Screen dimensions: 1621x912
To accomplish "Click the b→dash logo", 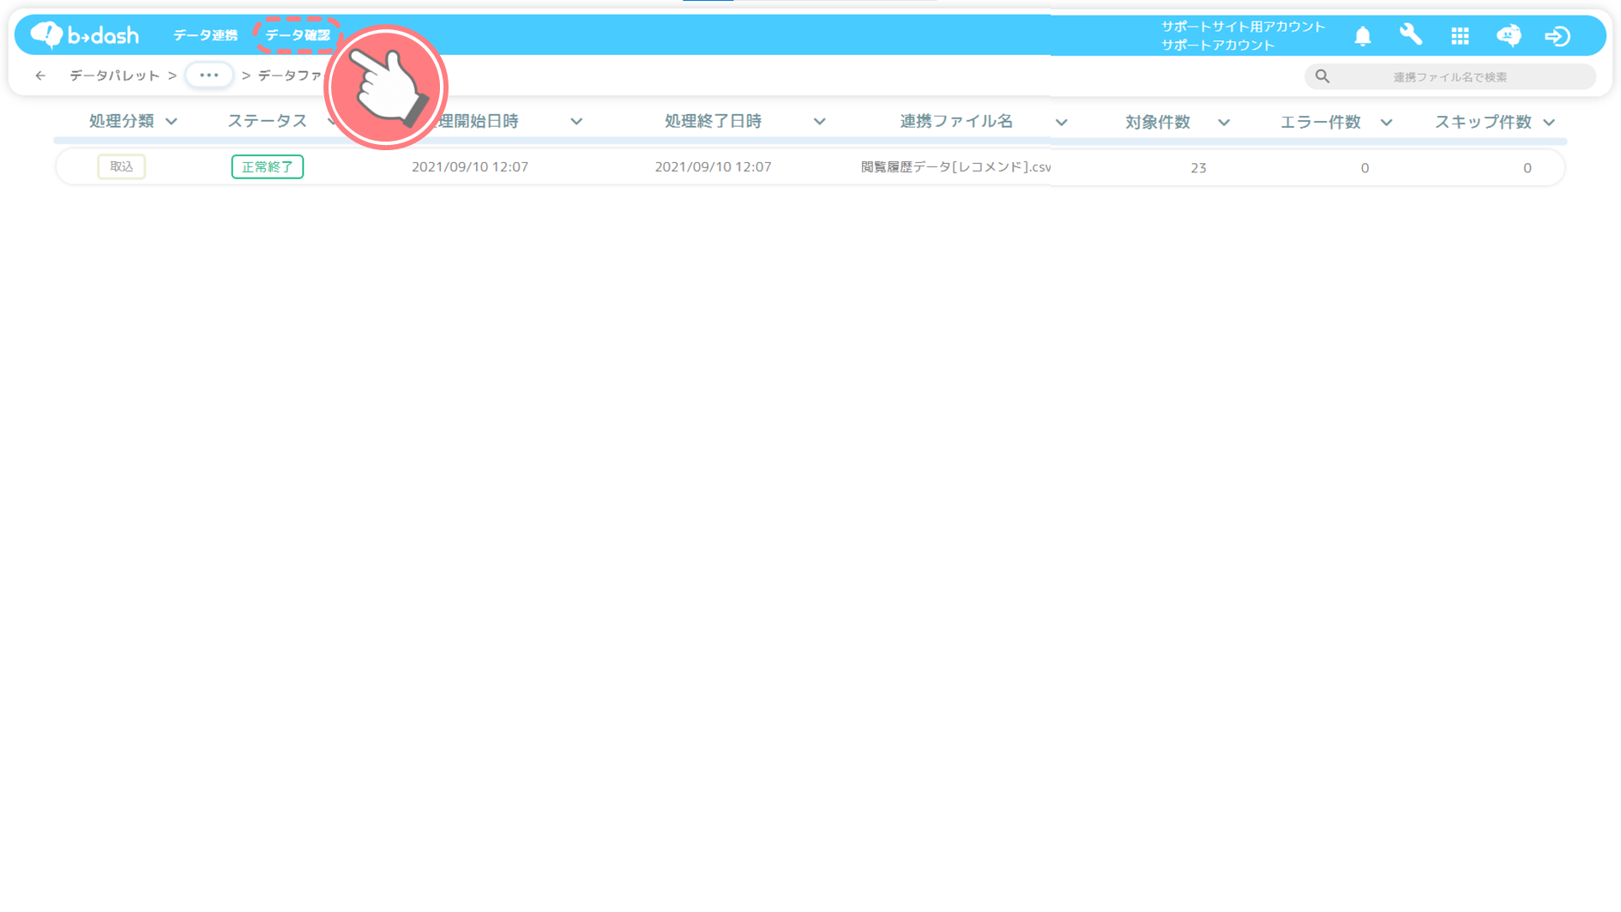I will click(x=84, y=35).
